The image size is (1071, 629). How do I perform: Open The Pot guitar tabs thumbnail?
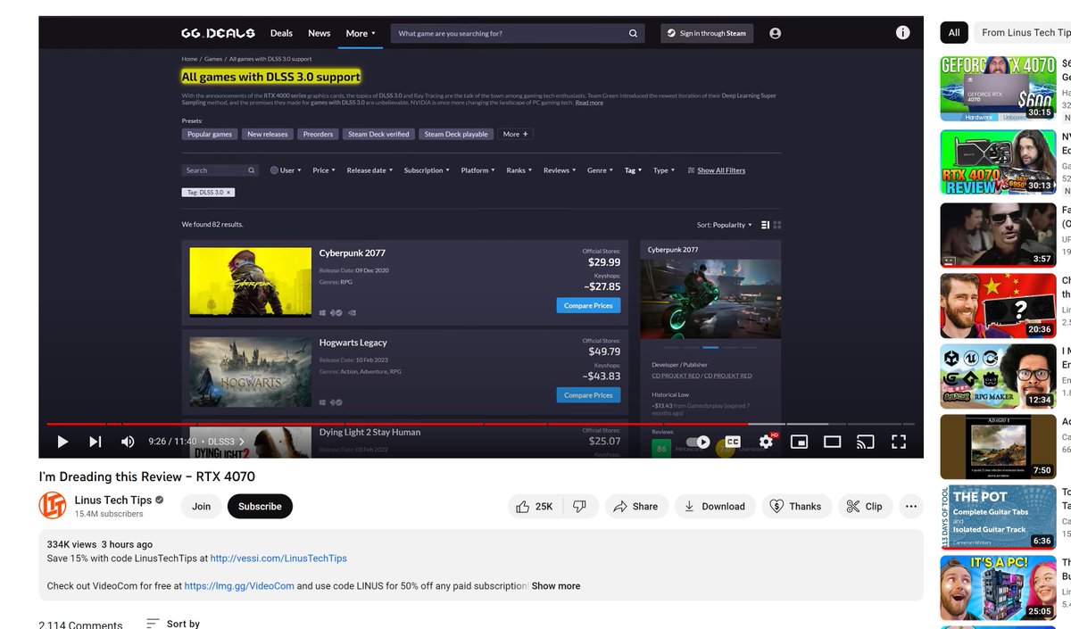click(x=998, y=517)
